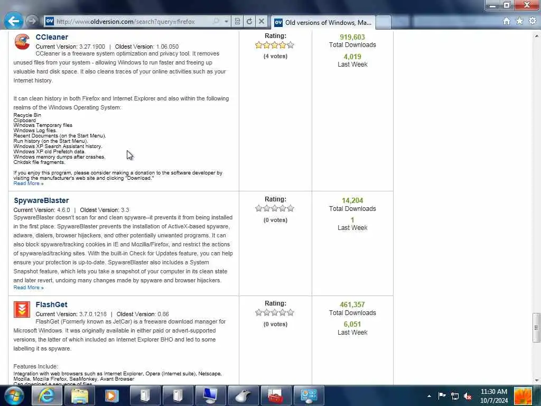Open the CCleaner title link
The height and width of the screenshot is (406, 541).
tap(52, 37)
